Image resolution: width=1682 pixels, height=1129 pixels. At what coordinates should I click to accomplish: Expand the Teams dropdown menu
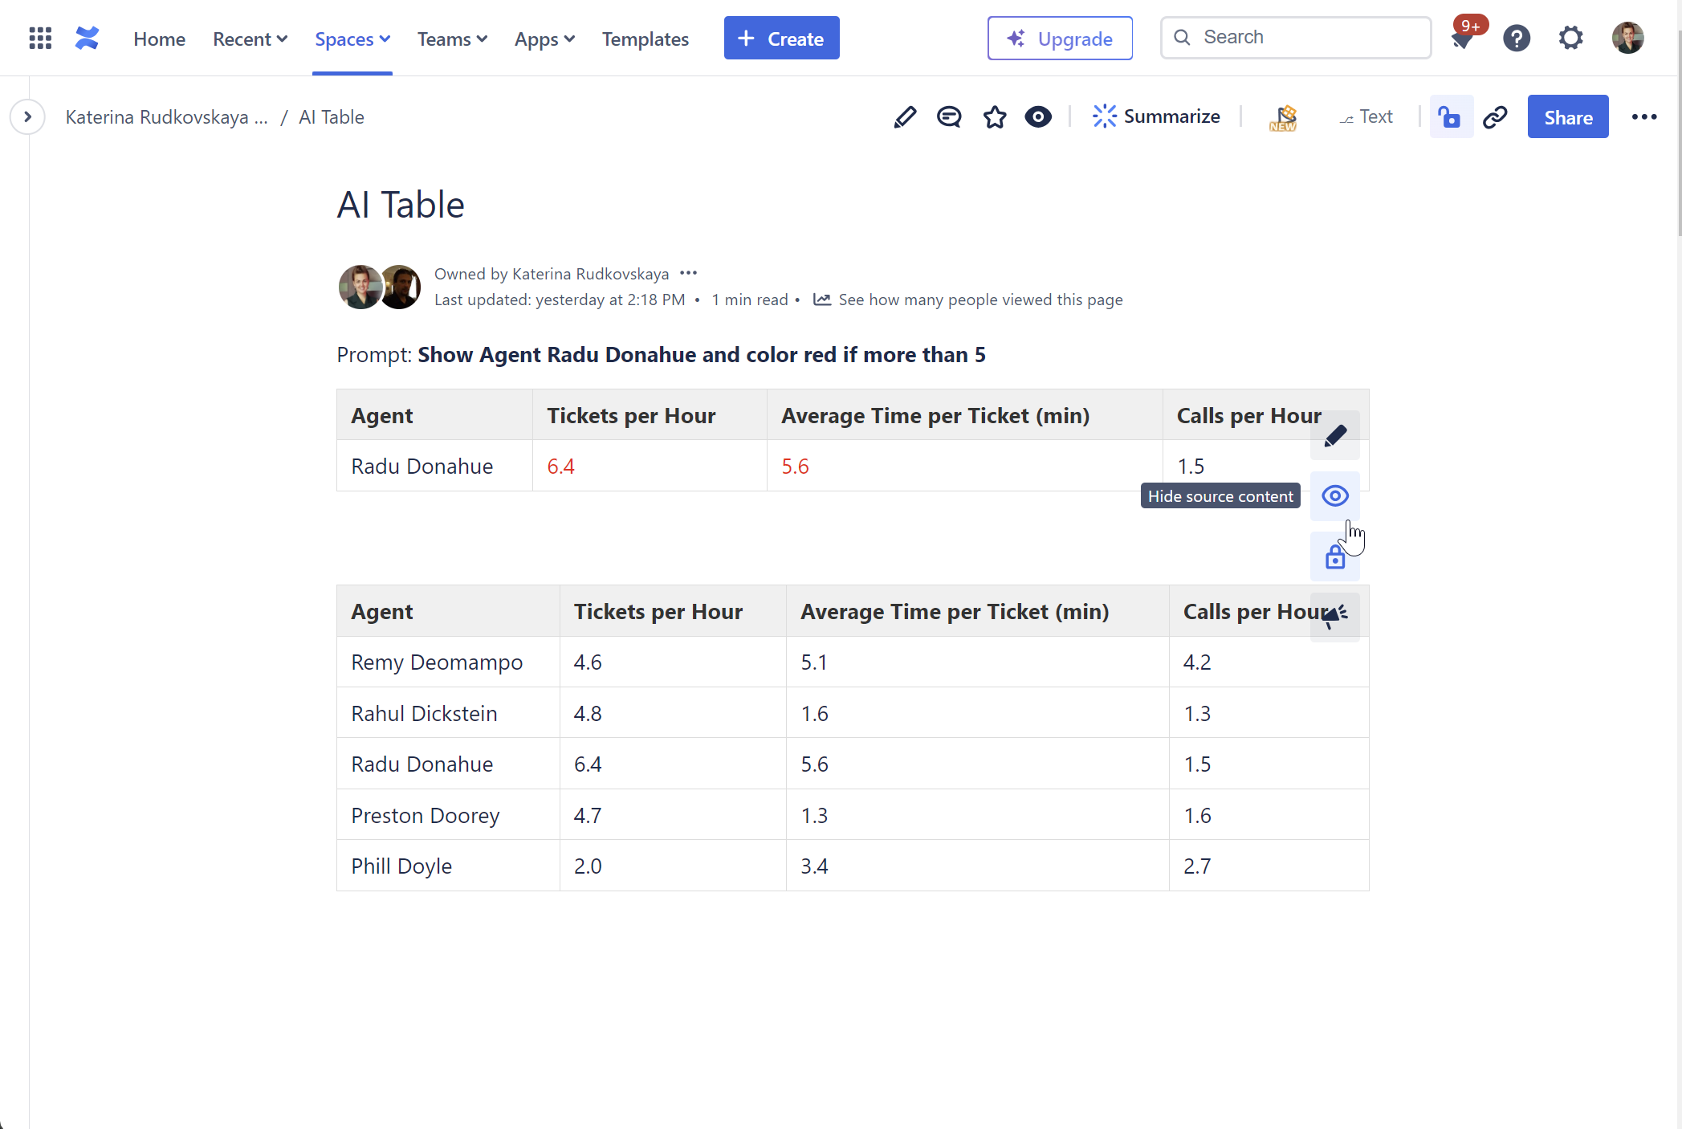(452, 39)
